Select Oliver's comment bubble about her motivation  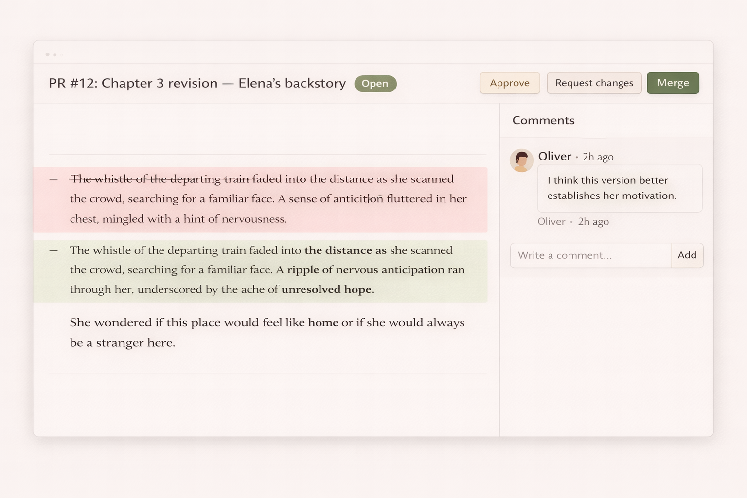tap(619, 188)
